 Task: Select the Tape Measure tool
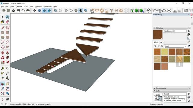click(3, 68)
